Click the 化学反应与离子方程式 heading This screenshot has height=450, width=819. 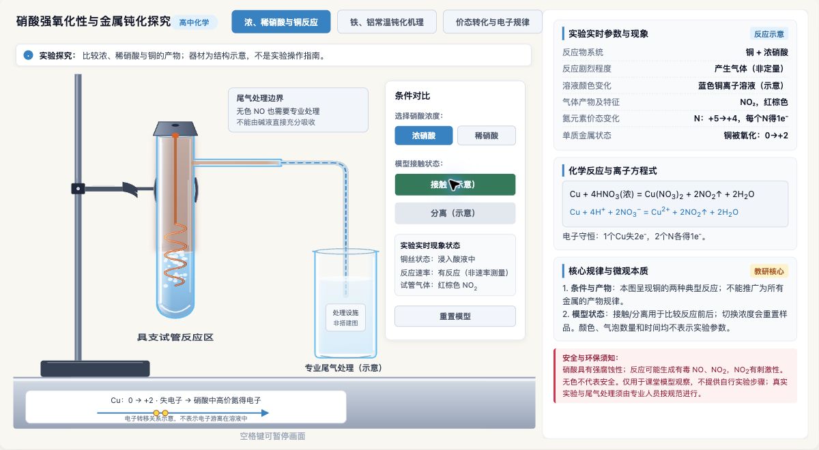click(x=613, y=170)
